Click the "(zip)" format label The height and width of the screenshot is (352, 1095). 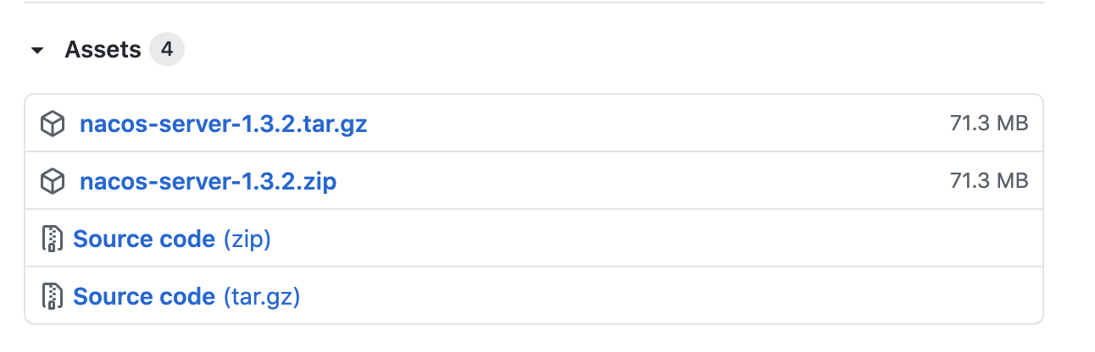click(247, 239)
